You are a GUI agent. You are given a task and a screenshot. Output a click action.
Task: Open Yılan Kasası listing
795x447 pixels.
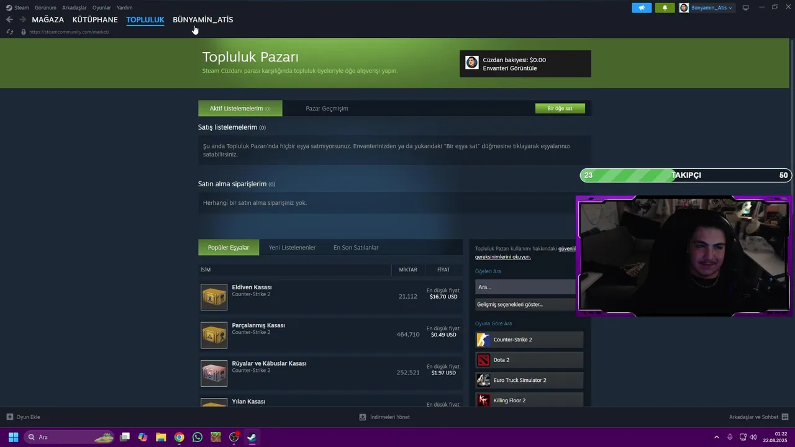pyautogui.click(x=248, y=402)
